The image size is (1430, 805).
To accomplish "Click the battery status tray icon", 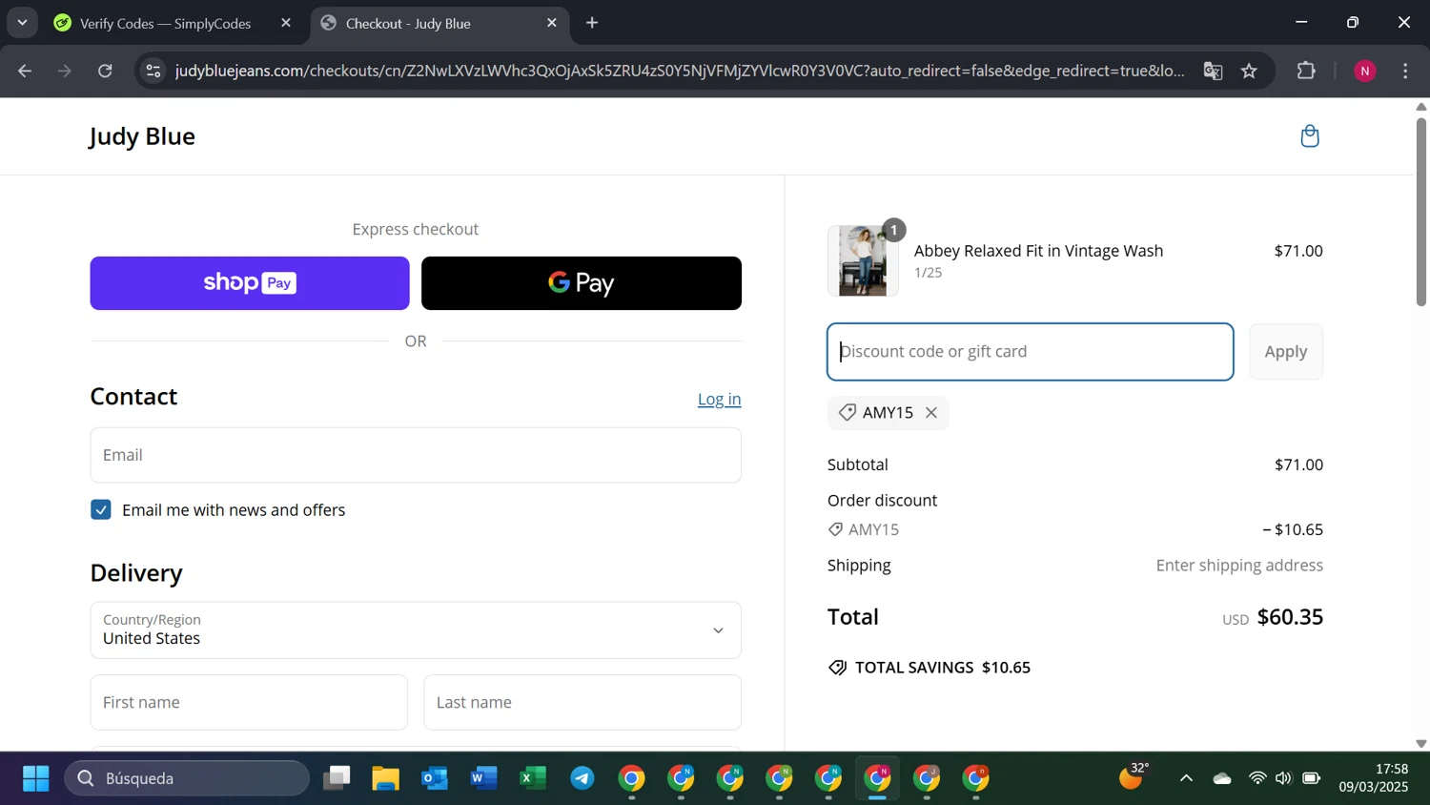I will [x=1312, y=779].
